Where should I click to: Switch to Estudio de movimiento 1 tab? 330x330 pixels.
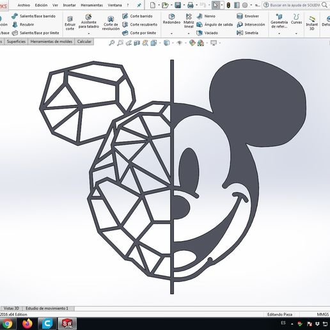pyautogui.click(x=47, y=308)
